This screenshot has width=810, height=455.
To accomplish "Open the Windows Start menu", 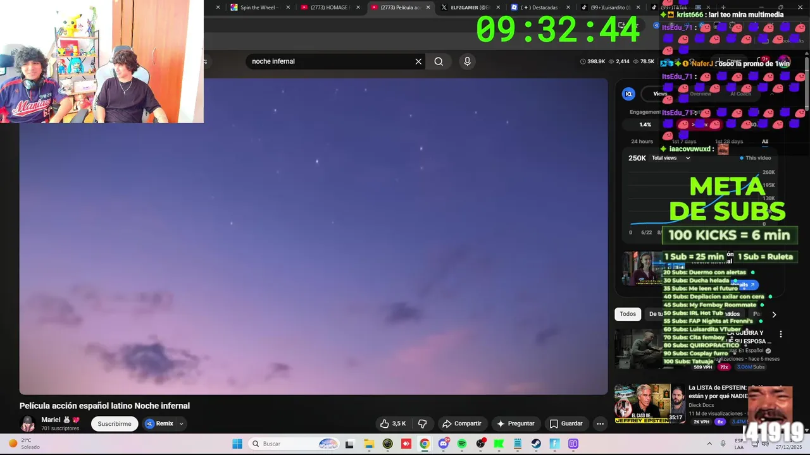I will 237,444.
